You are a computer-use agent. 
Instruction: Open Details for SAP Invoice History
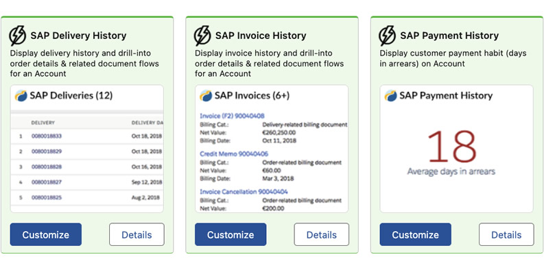(x=322, y=235)
